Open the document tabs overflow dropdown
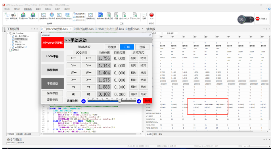The height and width of the screenshot is (152, 274). pyautogui.click(x=143, y=29)
